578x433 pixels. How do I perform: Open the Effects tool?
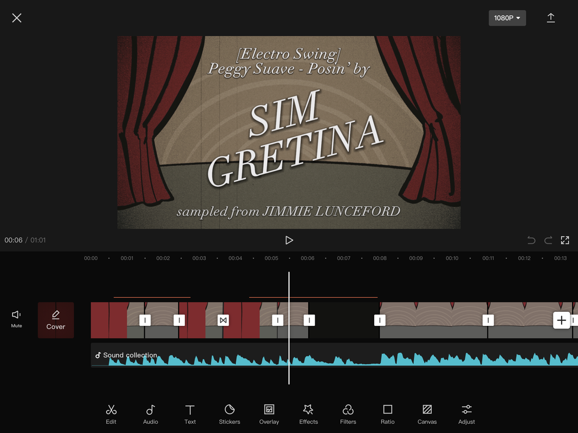tap(309, 414)
